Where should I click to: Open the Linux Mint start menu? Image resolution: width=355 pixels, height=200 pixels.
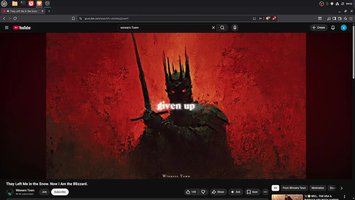click(x=4, y=4)
